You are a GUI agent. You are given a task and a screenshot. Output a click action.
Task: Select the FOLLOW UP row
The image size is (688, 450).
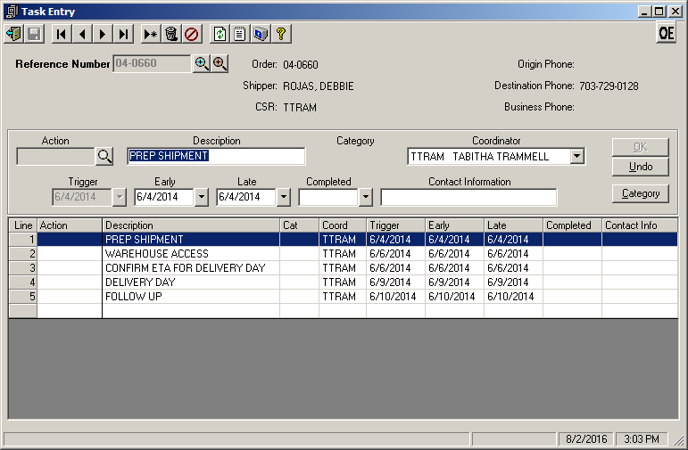pos(344,296)
